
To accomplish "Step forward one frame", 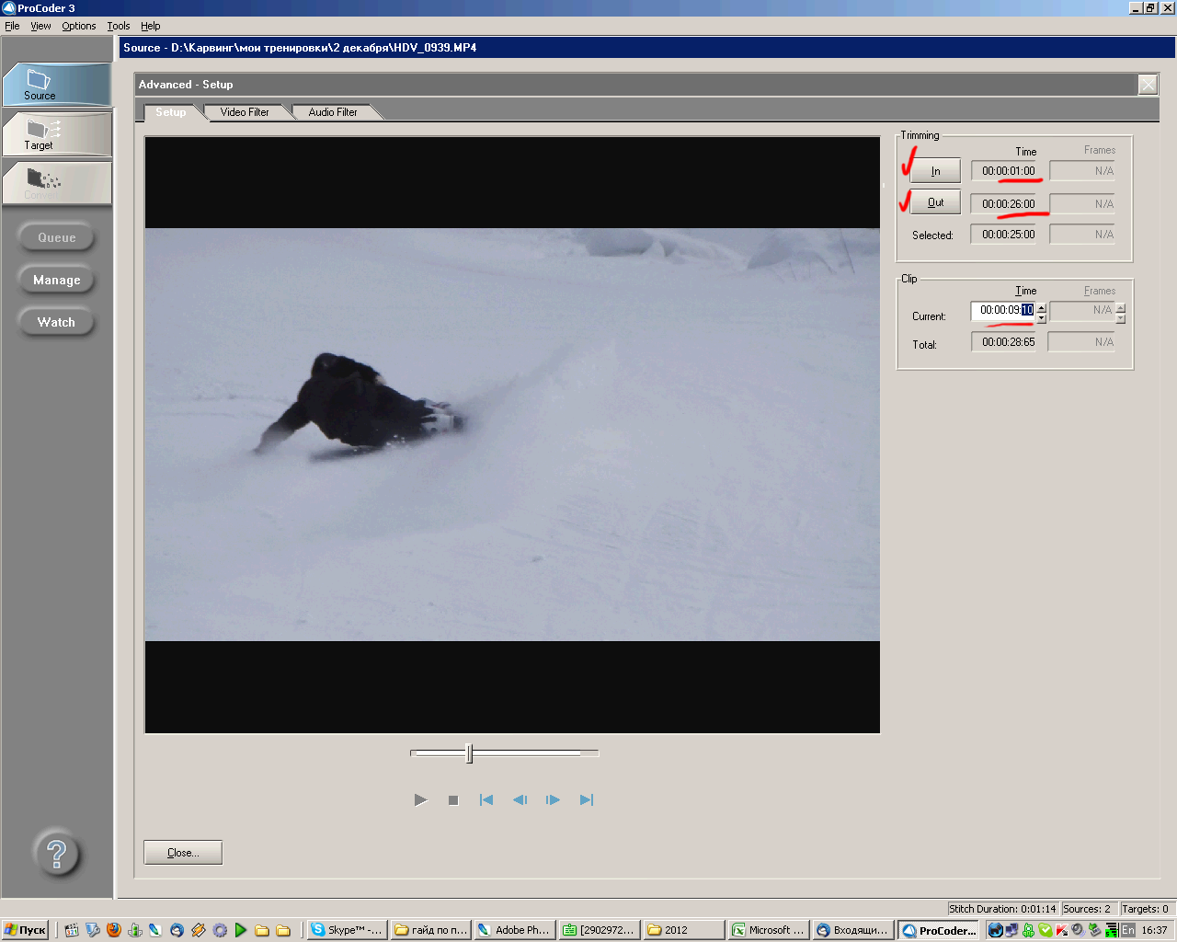I will tap(553, 800).
